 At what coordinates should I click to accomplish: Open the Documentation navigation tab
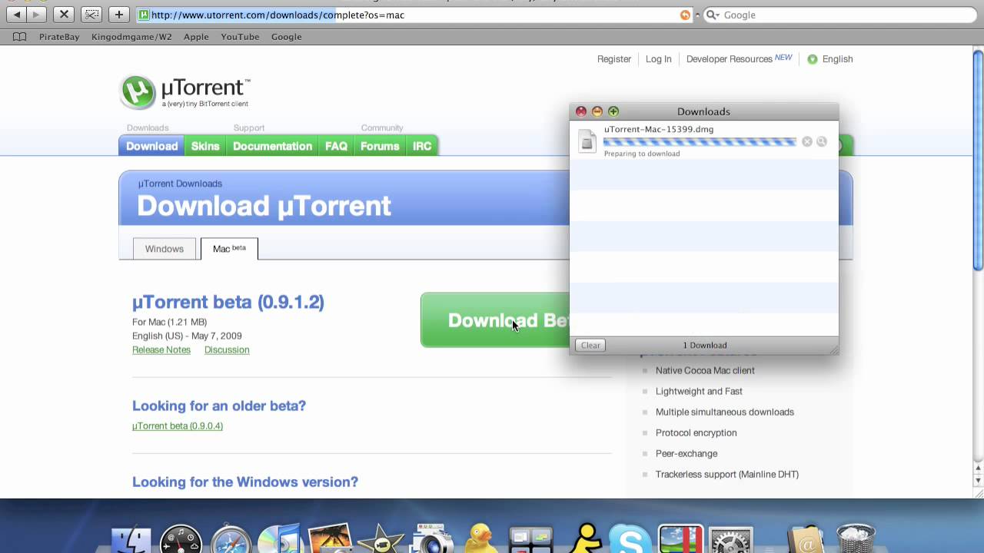(272, 146)
